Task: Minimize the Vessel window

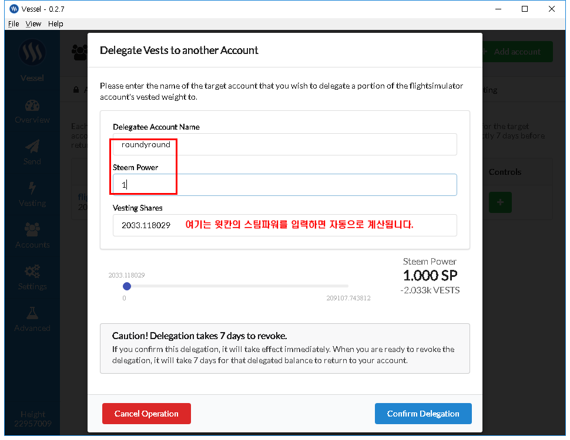Action: pos(498,9)
